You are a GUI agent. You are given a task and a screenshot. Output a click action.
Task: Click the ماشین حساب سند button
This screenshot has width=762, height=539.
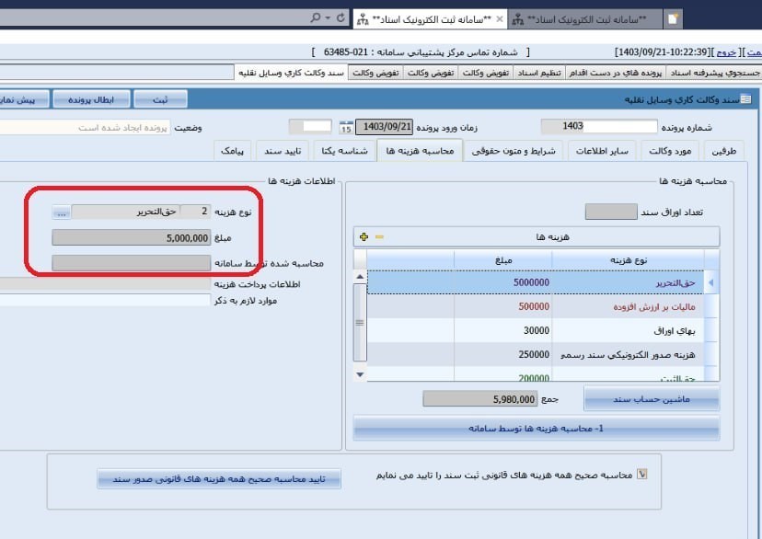652,398
